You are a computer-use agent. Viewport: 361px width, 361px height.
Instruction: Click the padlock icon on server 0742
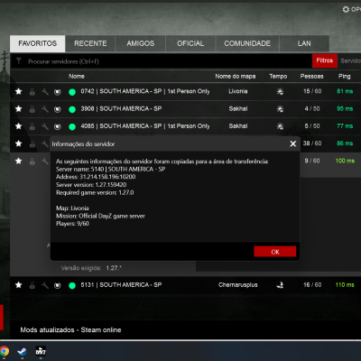(x=32, y=92)
